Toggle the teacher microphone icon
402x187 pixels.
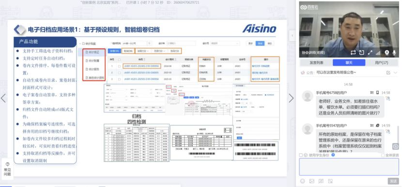[394, 53]
